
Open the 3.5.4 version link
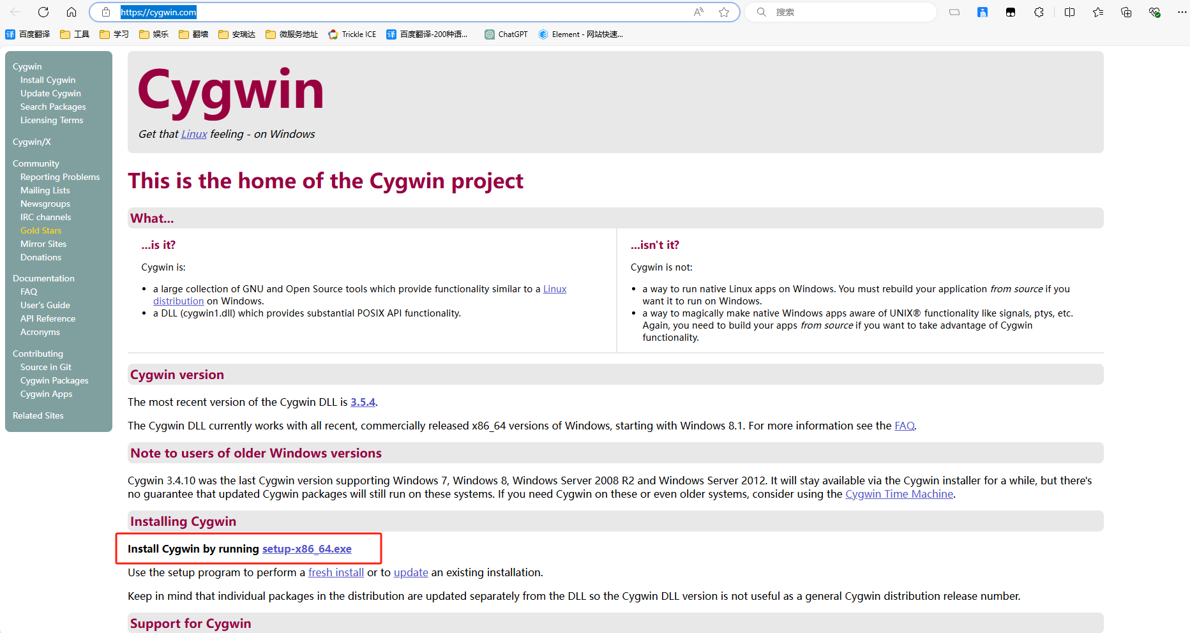tap(363, 402)
